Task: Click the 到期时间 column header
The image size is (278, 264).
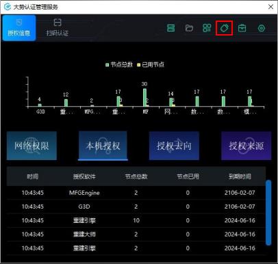Action: 240,176
